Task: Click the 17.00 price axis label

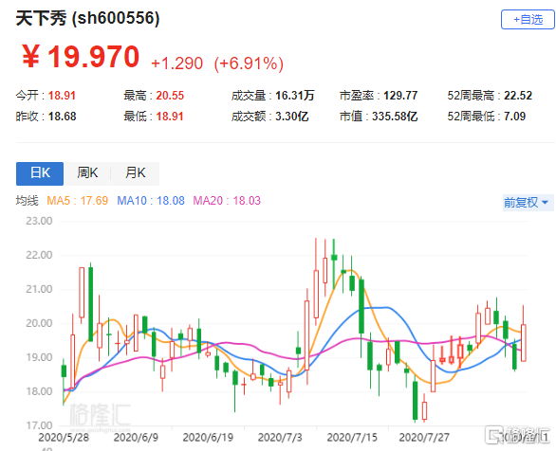Action: (x=39, y=425)
